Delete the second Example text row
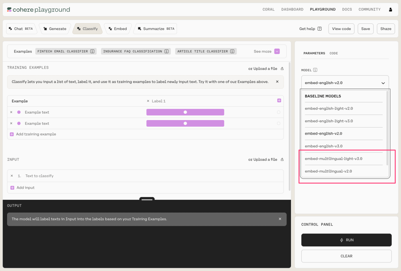401x271 pixels. 11,123
